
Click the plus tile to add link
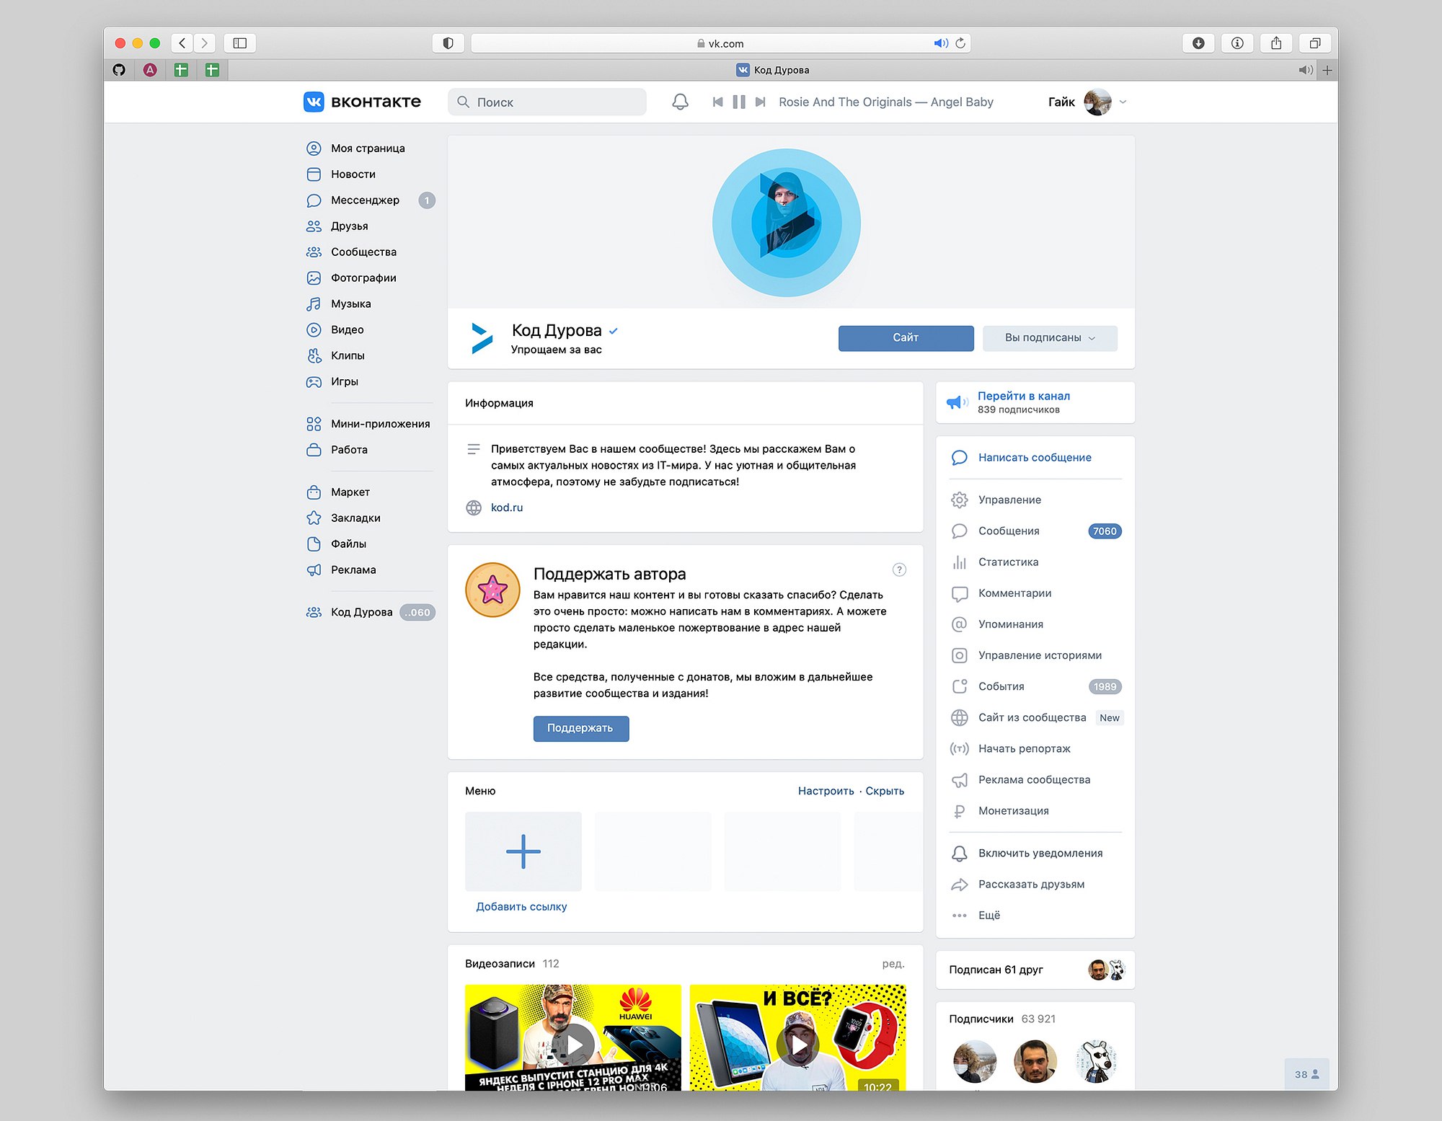coord(523,852)
